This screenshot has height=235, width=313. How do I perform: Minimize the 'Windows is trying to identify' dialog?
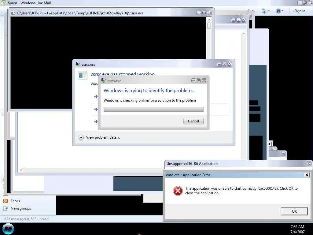[x=193, y=81]
